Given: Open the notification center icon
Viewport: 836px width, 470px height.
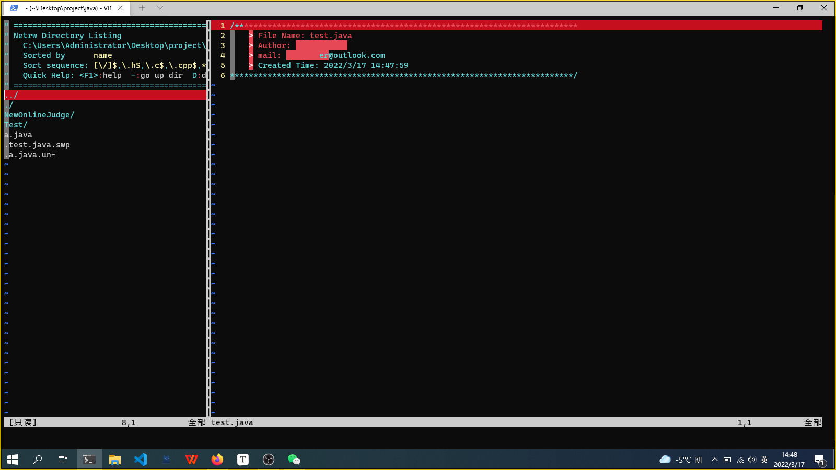Looking at the screenshot, I should 820,460.
